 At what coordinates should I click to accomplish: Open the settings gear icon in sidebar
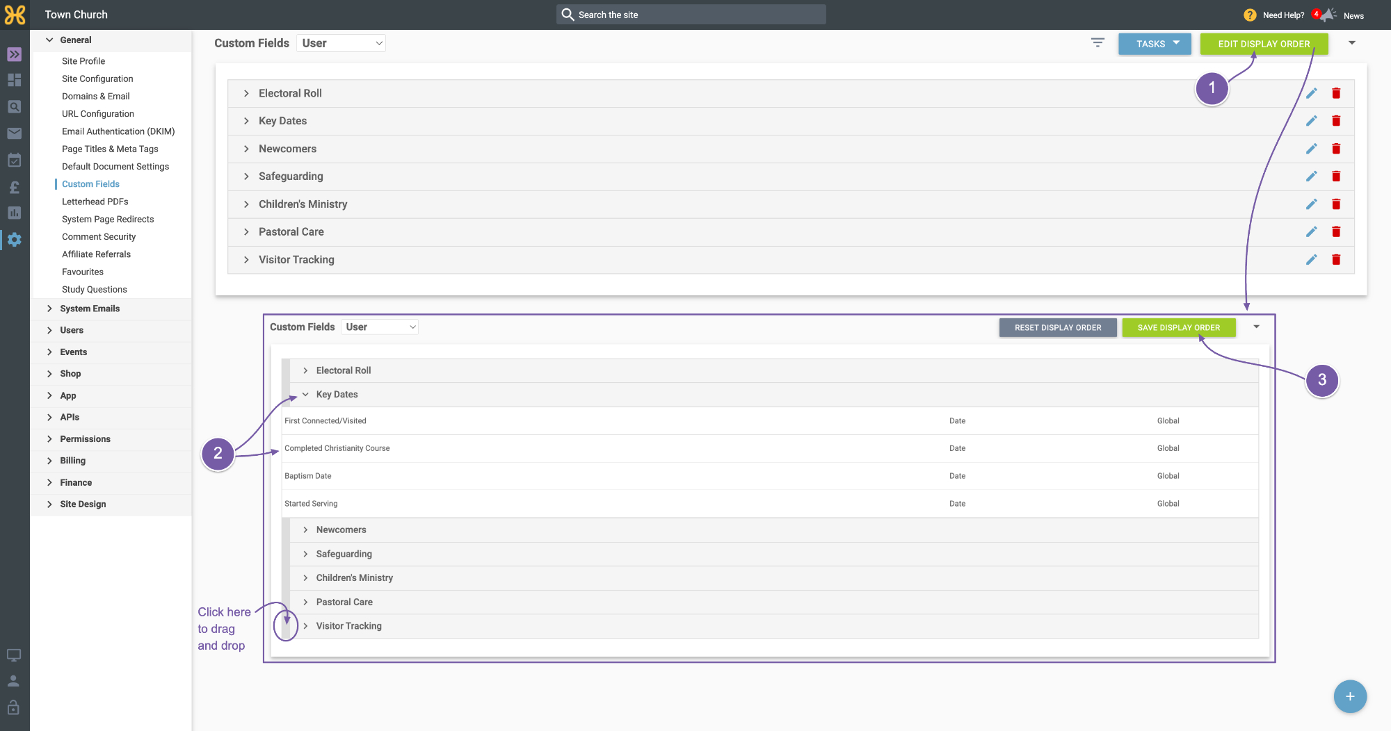click(x=15, y=240)
